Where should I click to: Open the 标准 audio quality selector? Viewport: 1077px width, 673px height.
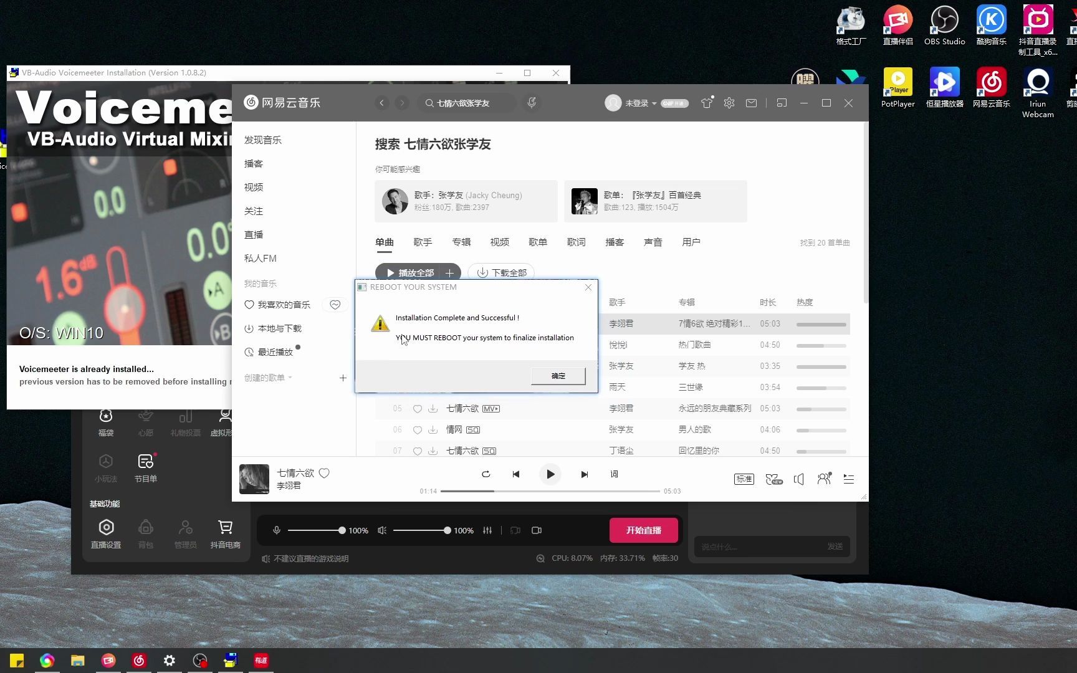pyautogui.click(x=744, y=479)
